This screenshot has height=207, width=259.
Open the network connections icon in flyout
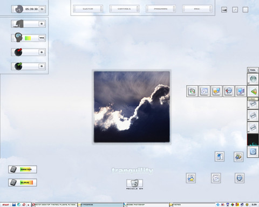(x=216, y=91)
